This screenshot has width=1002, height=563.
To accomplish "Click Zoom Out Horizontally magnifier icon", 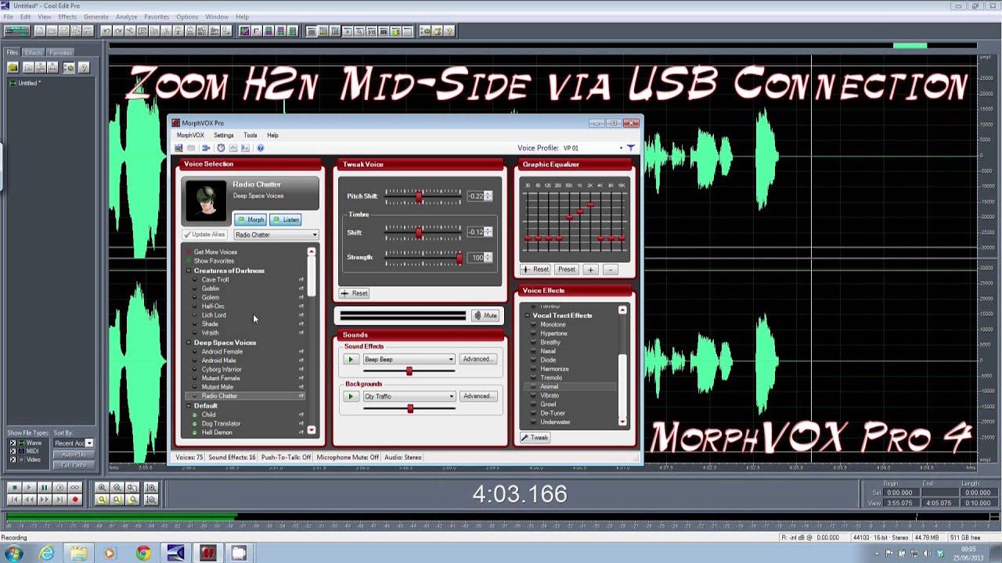I will (x=117, y=487).
